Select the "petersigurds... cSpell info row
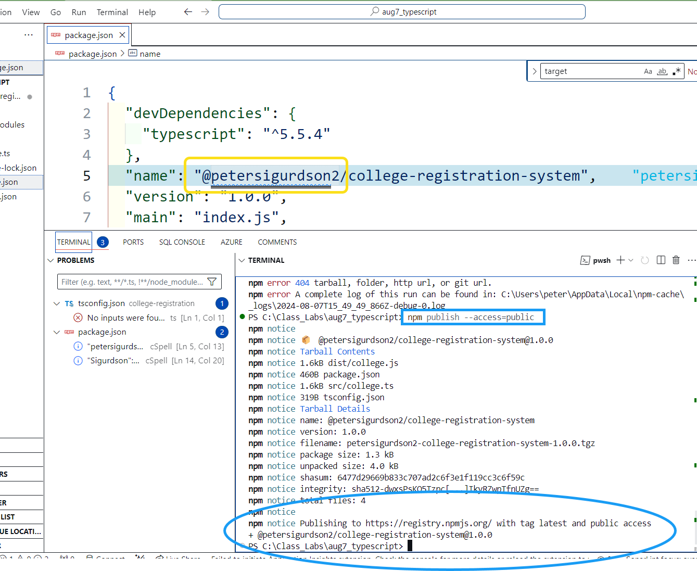 coord(149,346)
